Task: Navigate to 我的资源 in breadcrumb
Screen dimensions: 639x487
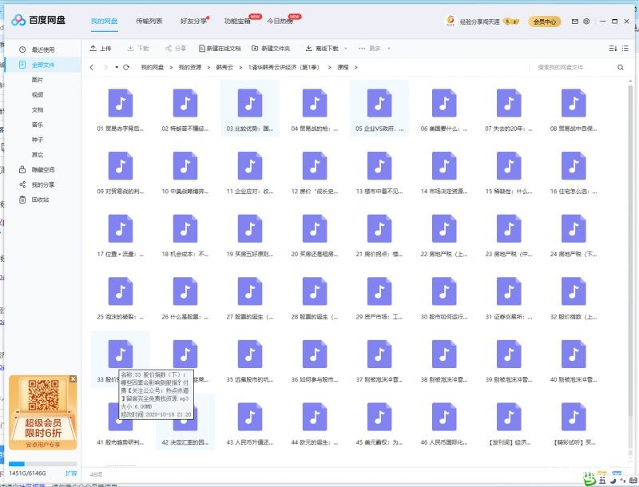Action: (x=190, y=67)
